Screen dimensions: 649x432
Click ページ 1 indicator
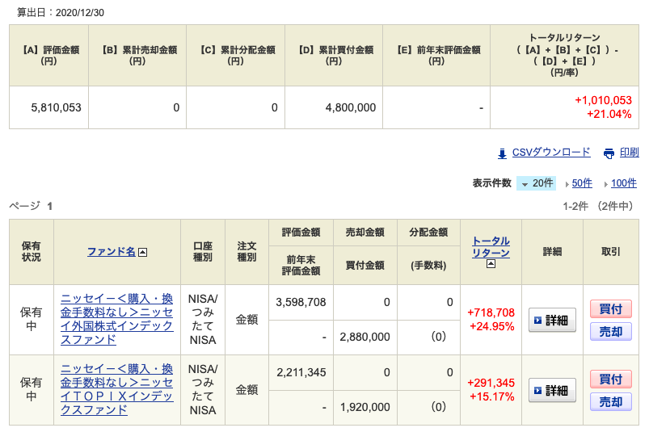[31, 206]
